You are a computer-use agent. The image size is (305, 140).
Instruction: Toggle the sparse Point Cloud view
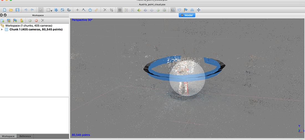(120, 10)
